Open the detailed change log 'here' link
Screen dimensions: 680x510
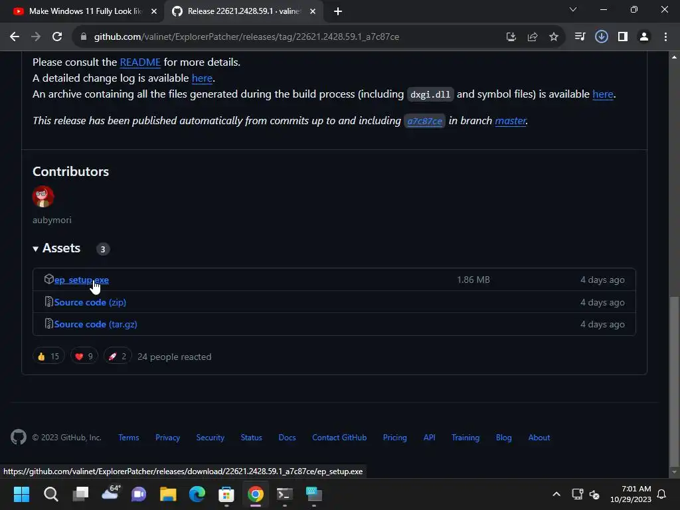point(202,78)
